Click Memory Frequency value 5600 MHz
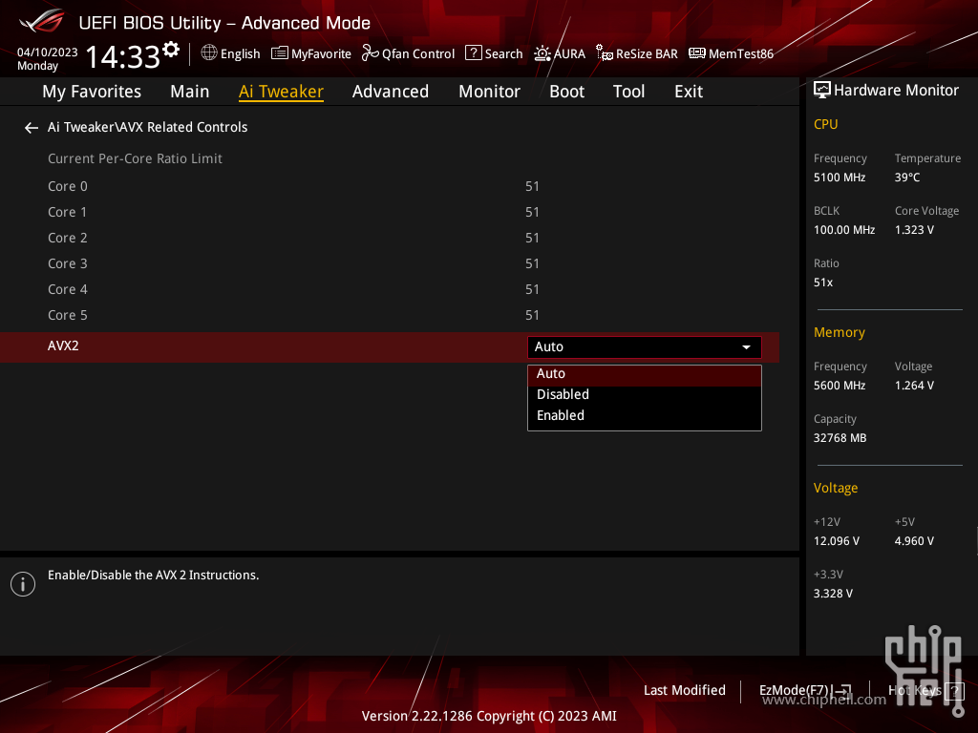Screen dimensions: 978x733 click(x=840, y=386)
